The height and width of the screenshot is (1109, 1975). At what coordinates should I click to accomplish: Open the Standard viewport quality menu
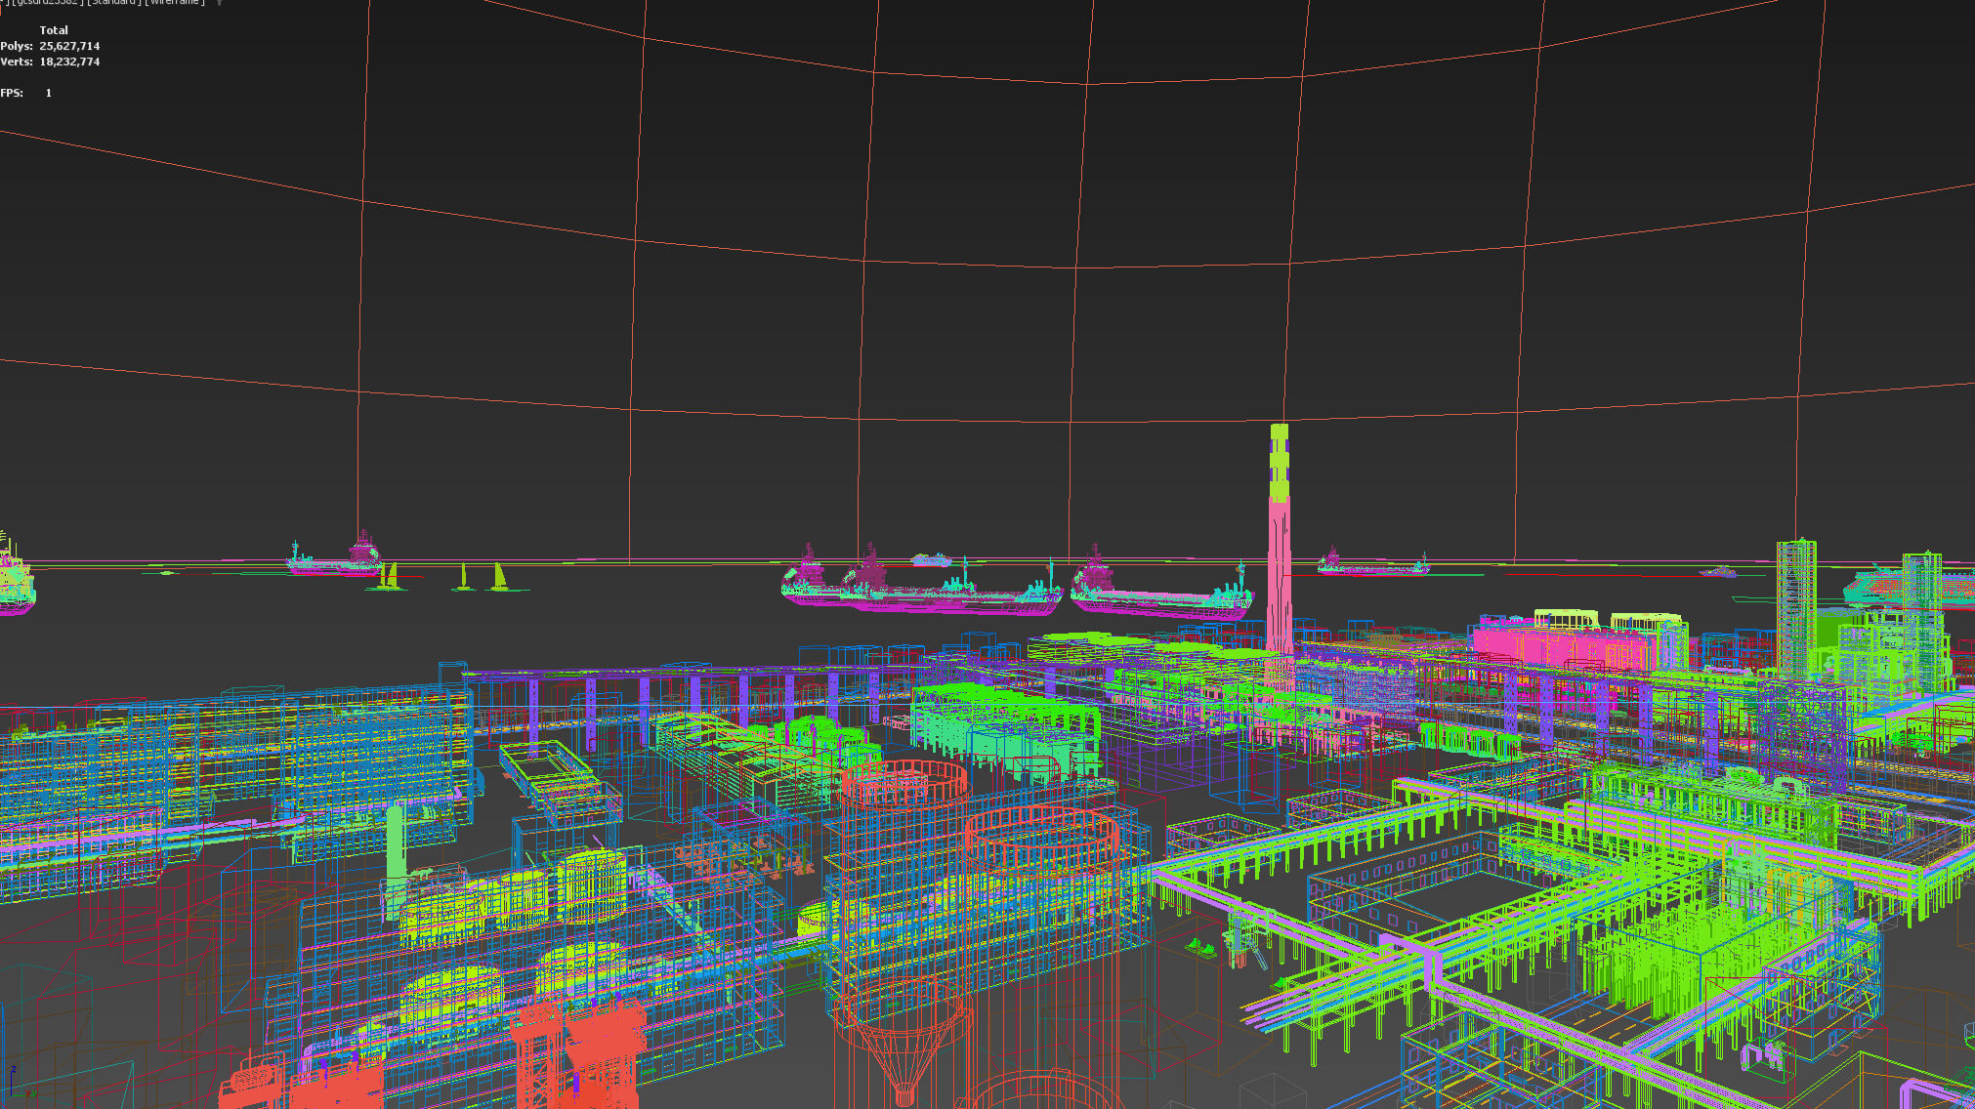tap(113, 3)
